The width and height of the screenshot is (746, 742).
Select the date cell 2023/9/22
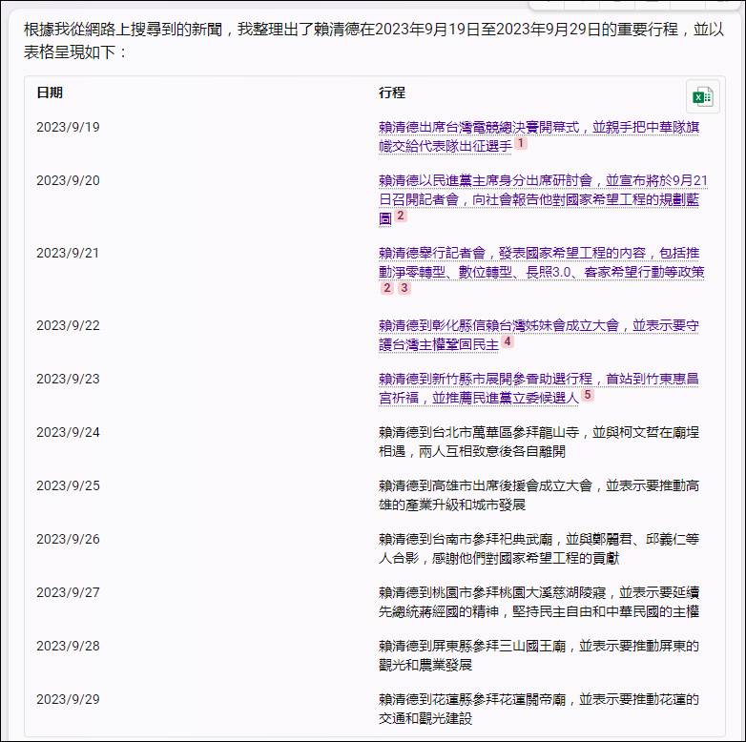[x=68, y=326]
